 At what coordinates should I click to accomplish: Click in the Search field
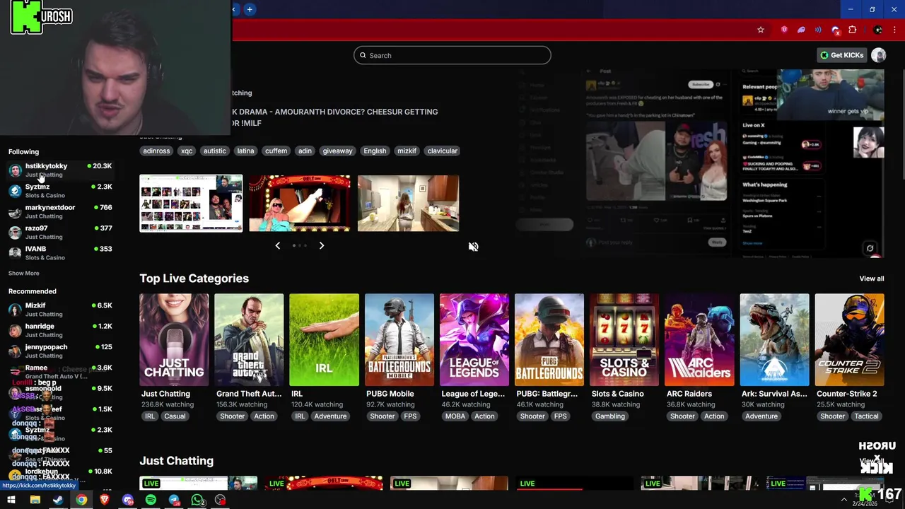[x=452, y=55]
